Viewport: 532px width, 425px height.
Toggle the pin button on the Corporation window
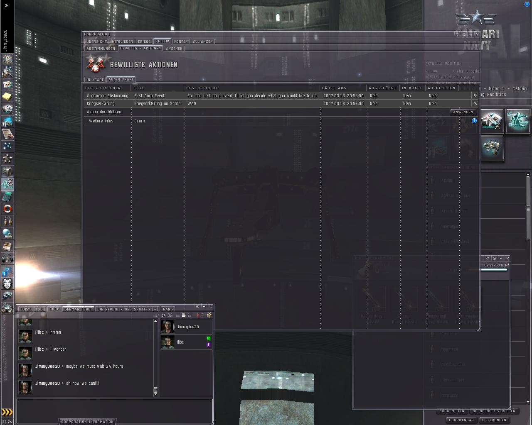pyautogui.click(x=464, y=34)
